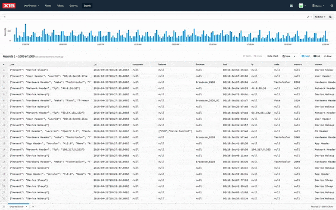Open the Queries page

coord(73,6)
